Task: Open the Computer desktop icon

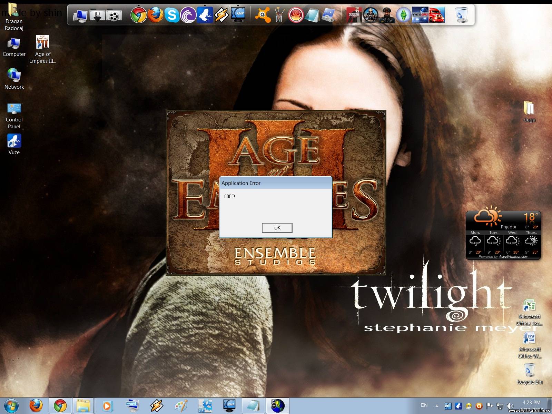Action: pyautogui.click(x=14, y=47)
